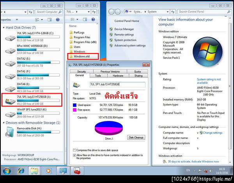Click the drive label field 7UL SP1 July13 HT250GB
This screenshot has width=234, height=183.
117,85
